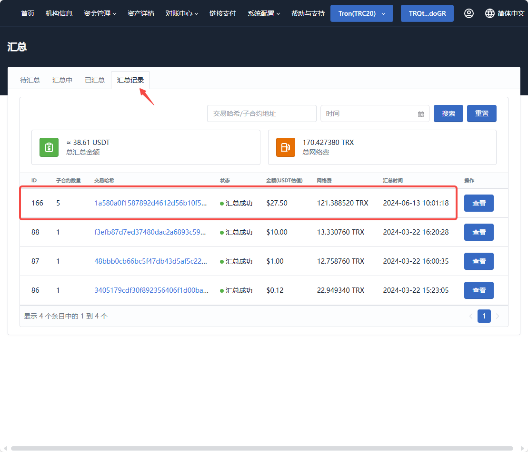Click the horizontal scrollbar at page bottom

click(x=262, y=448)
